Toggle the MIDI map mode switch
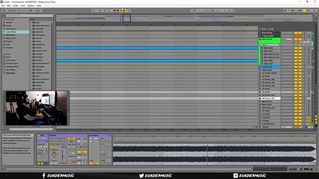This screenshot has width=319, height=179. (300, 10)
